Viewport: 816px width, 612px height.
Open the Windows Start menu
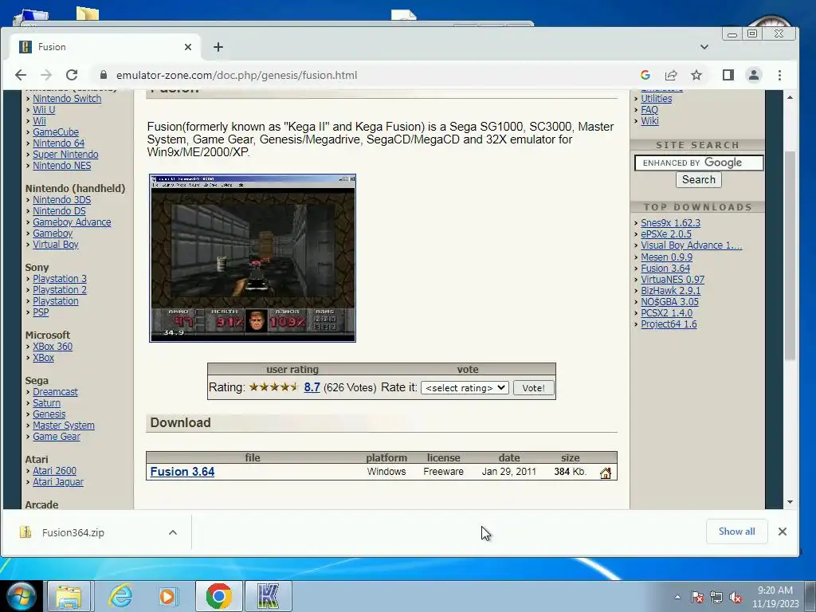22,596
